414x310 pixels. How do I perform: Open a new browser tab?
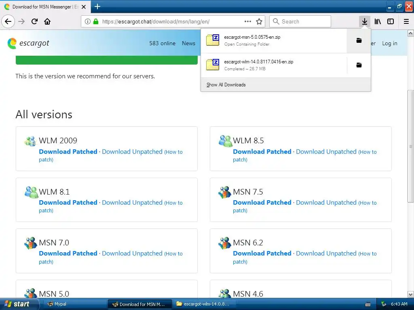point(97,6)
